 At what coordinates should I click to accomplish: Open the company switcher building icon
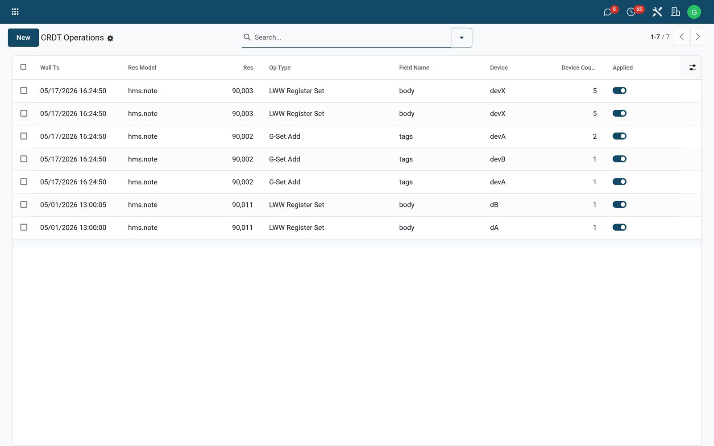tap(675, 12)
